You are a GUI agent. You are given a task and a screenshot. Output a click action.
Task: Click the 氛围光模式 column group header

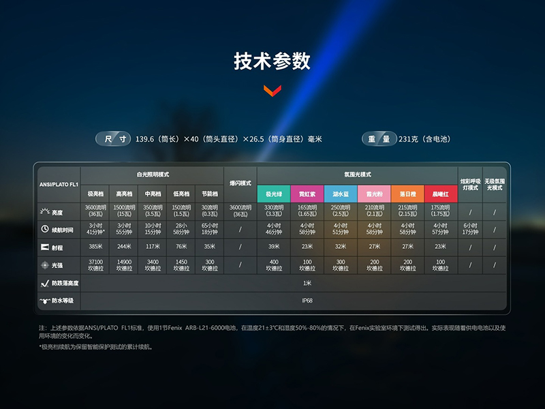[x=357, y=175]
